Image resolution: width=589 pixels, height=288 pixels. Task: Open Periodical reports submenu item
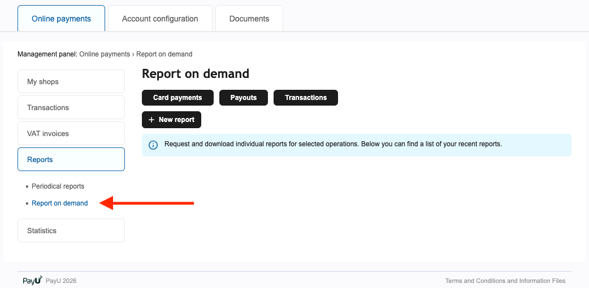(58, 186)
